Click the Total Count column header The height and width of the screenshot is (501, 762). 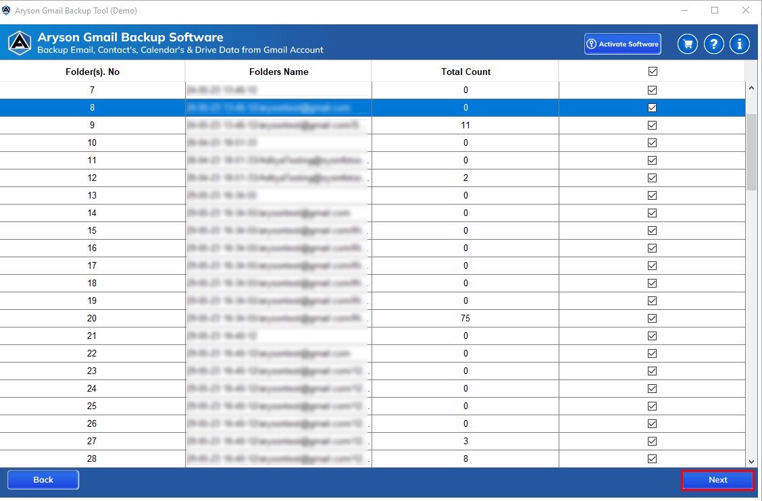tap(465, 72)
